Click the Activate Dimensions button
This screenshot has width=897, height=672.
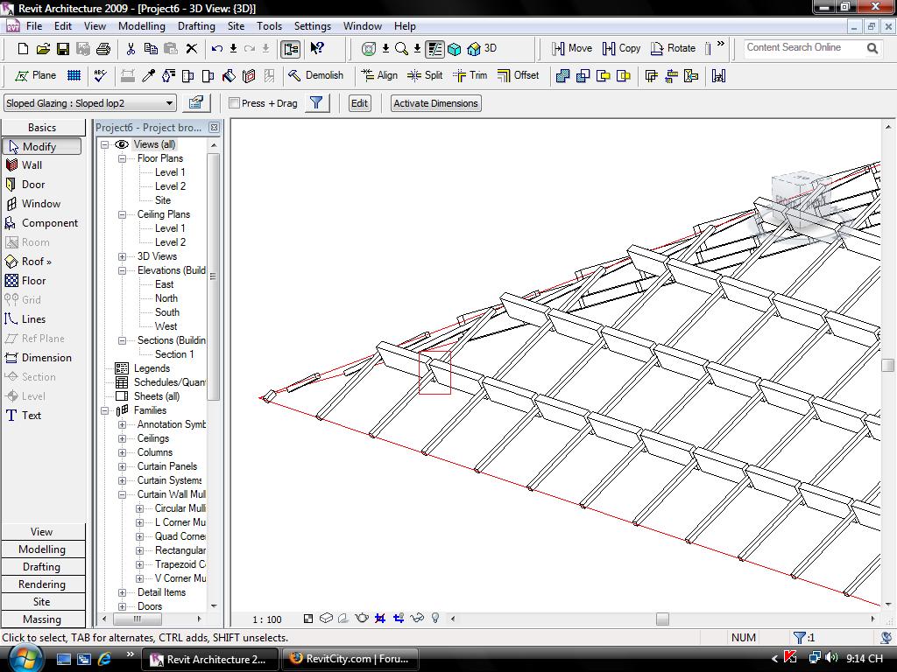pos(435,103)
